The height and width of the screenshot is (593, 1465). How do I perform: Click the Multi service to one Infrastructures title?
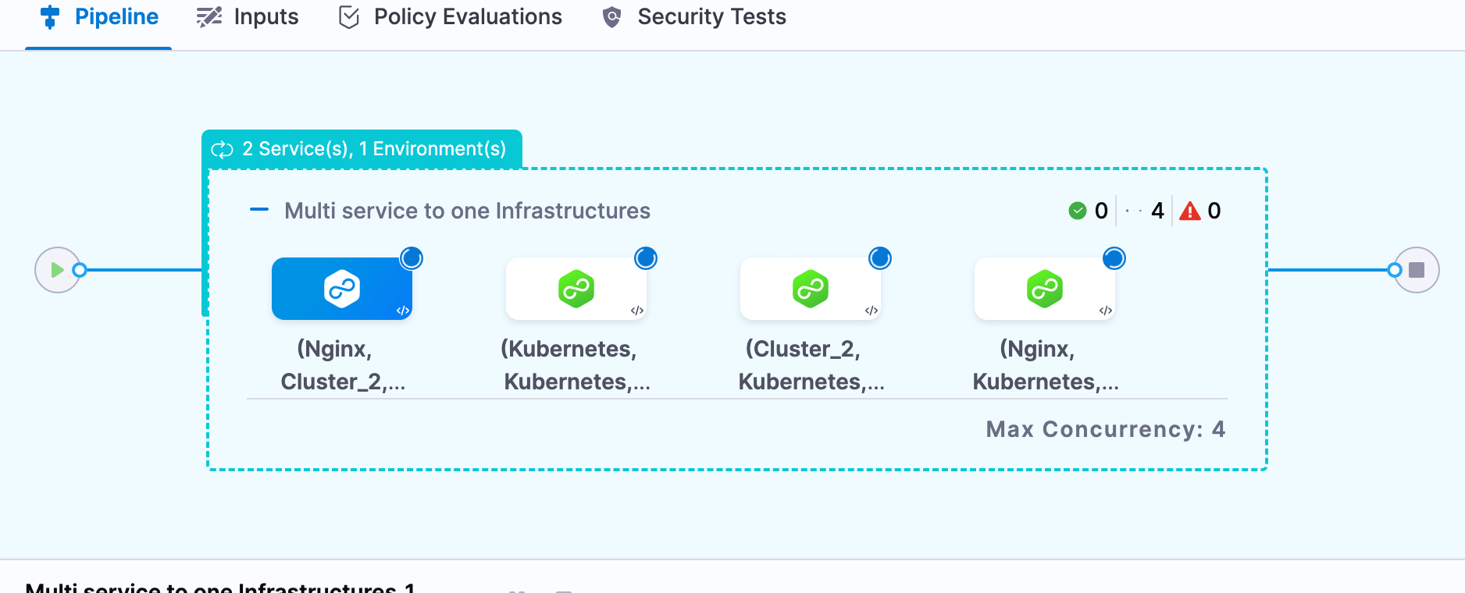(x=467, y=211)
